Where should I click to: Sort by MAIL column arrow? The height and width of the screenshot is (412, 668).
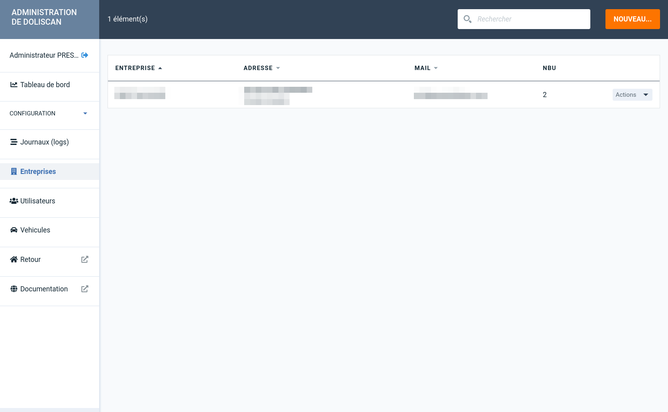(x=436, y=68)
